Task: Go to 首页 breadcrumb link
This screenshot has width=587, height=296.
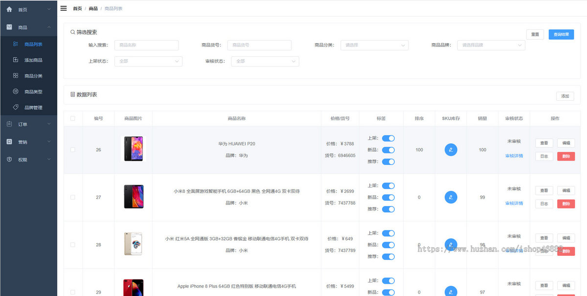Action: [77, 9]
